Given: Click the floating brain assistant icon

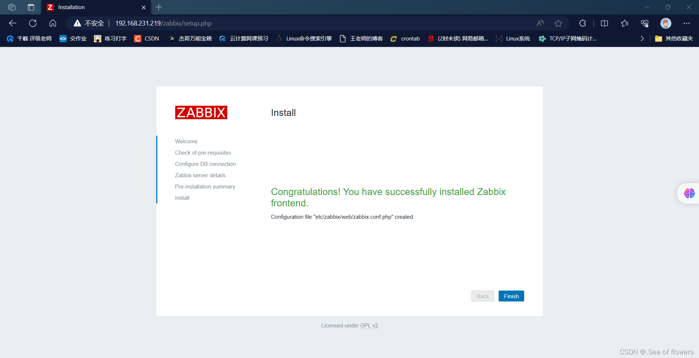Looking at the screenshot, I should [689, 193].
